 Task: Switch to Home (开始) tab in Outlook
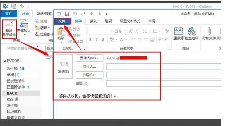point(25,14)
